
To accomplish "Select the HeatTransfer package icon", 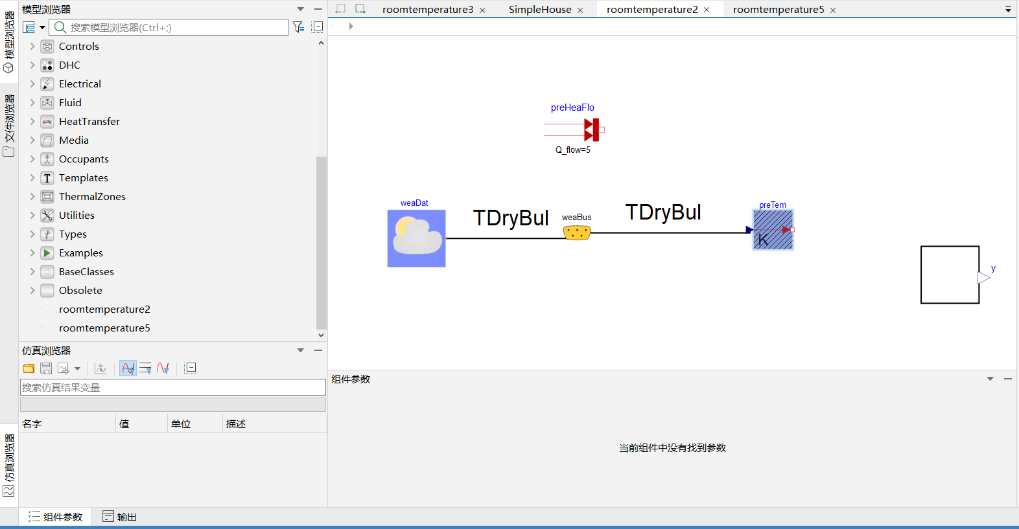I will pos(47,122).
